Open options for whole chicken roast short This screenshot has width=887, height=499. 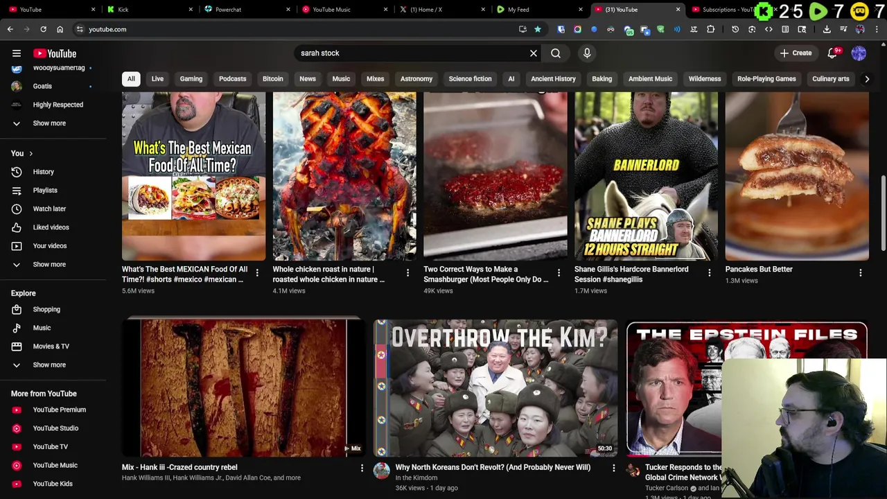pyautogui.click(x=407, y=273)
